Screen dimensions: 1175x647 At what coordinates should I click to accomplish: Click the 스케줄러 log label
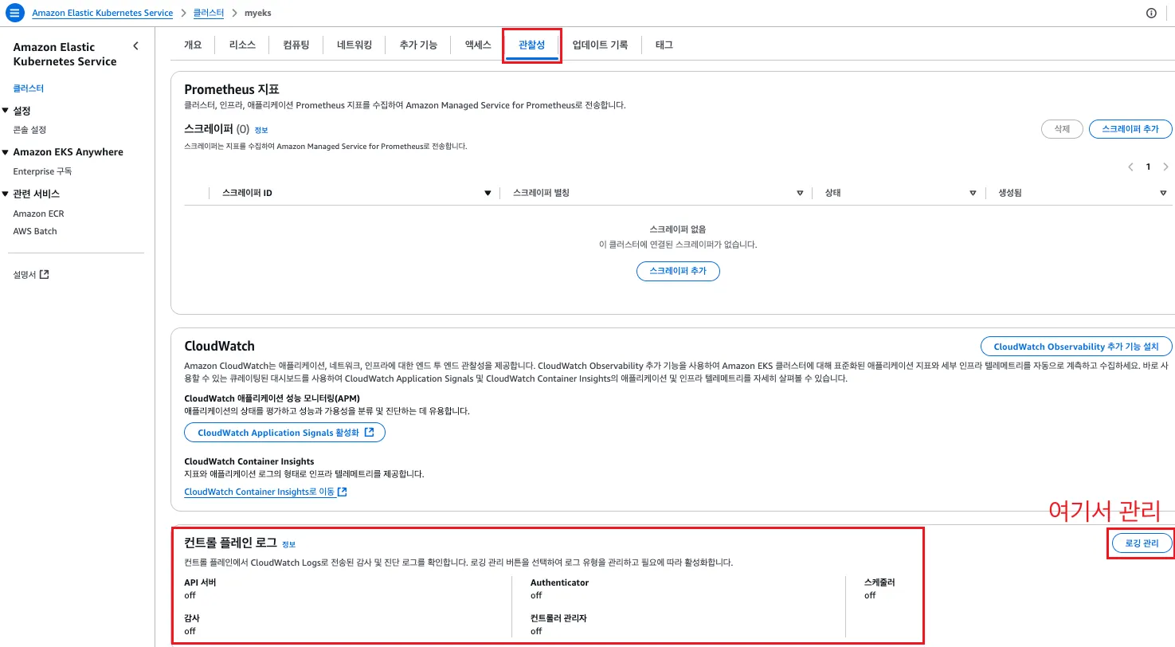coord(879,582)
